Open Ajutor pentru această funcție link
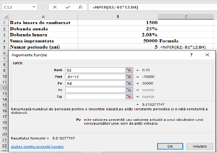Image resolution: width=217 pixels, height=153 pixels. tap(37, 147)
